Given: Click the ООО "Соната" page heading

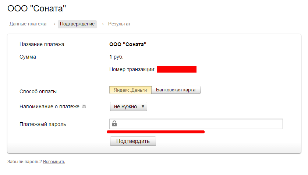Looking at the screenshot, I should 37,8.
